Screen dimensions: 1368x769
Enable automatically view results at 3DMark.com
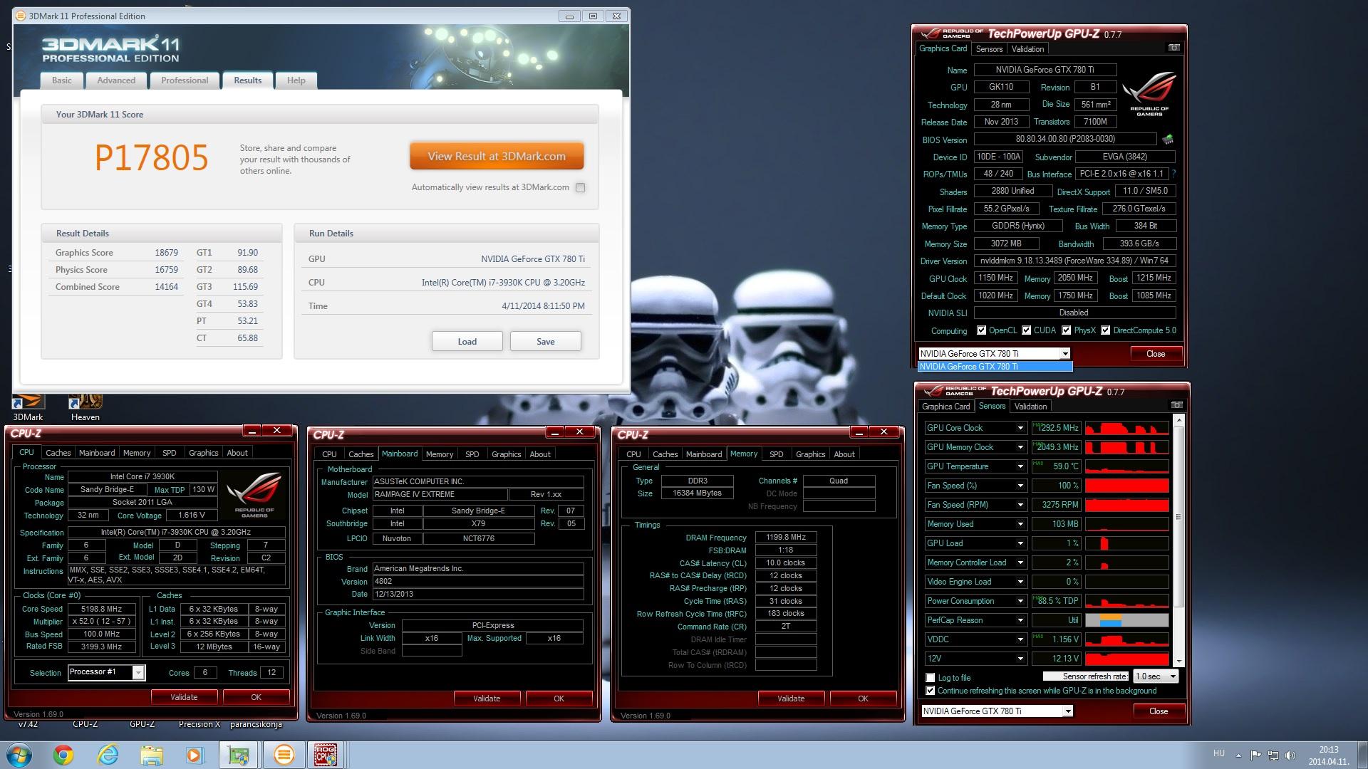pyautogui.click(x=580, y=188)
